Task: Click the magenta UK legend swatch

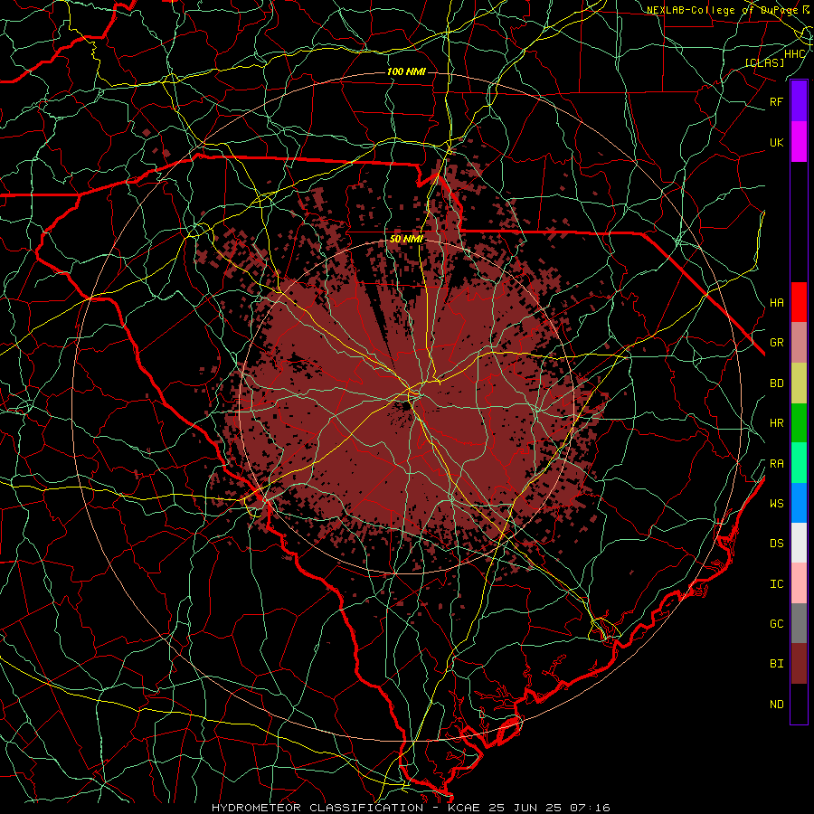Action: tap(799, 142)
